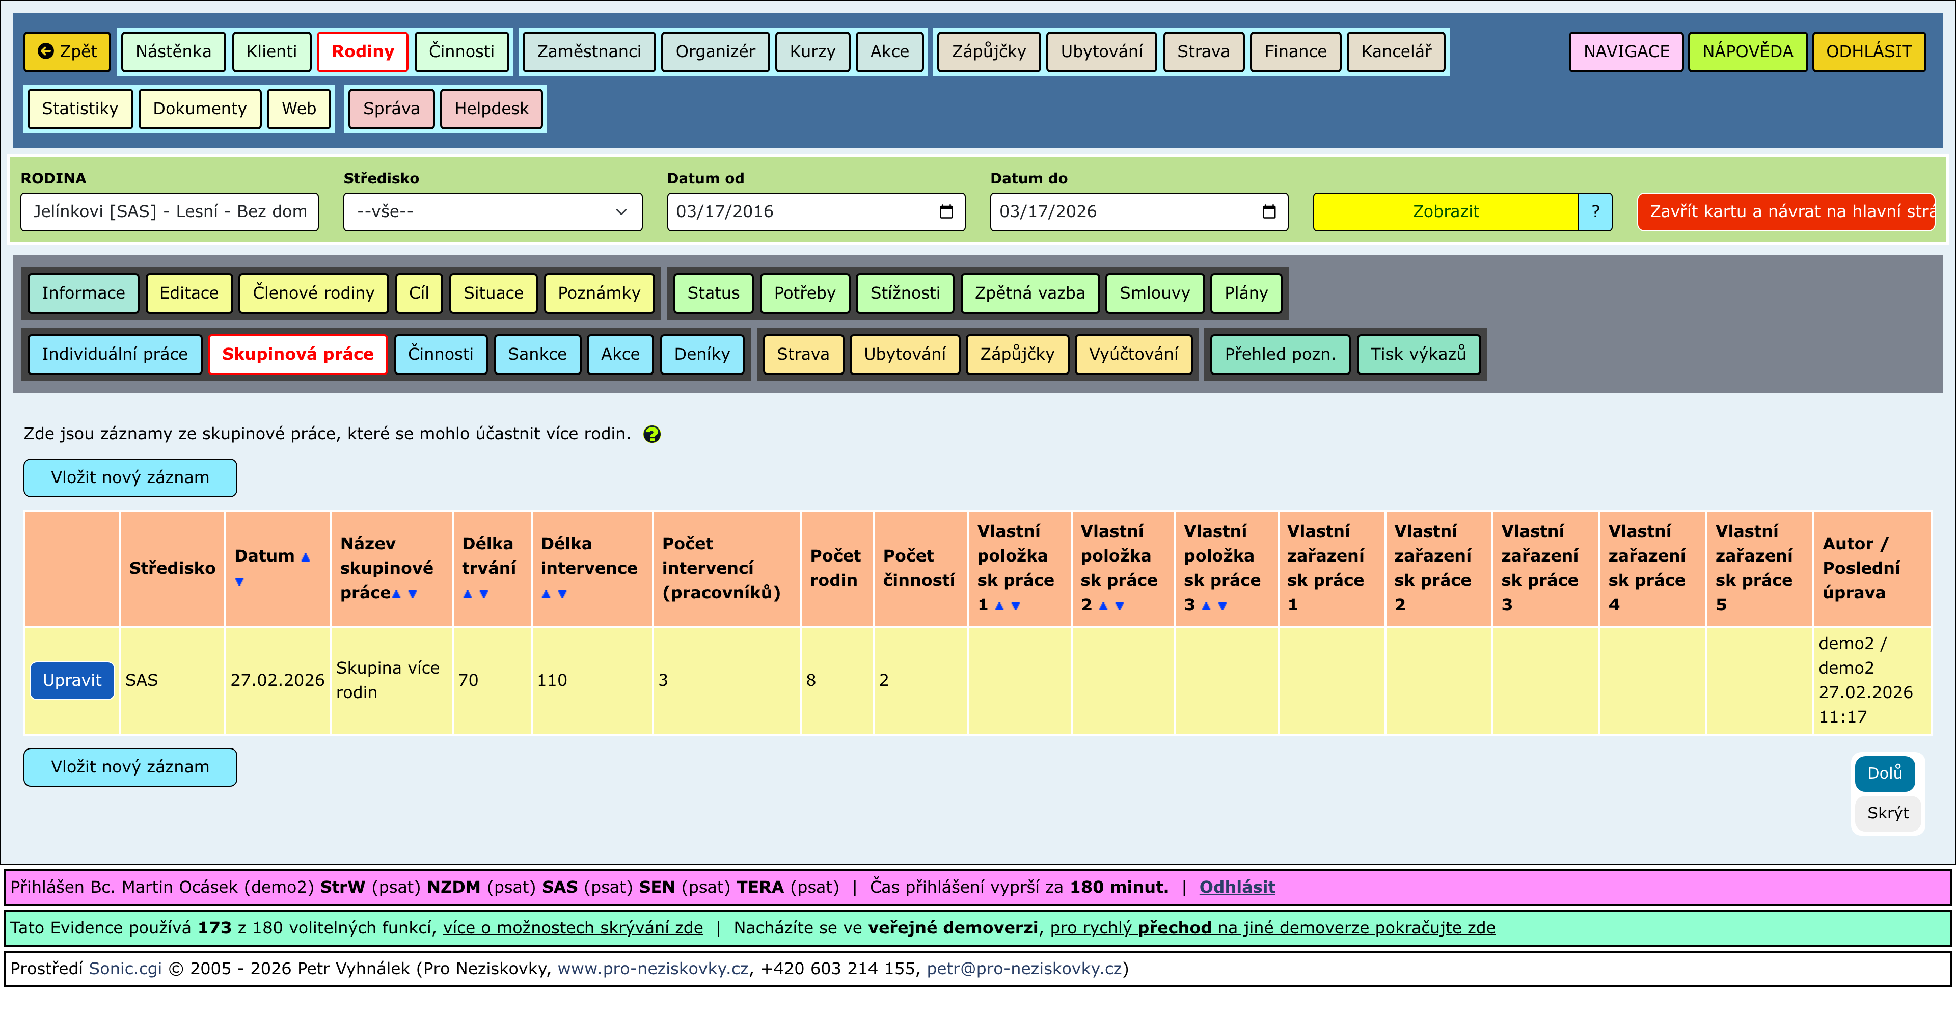Expand the Středisko dropdown
The width and height of the screenshot is (1956, 1016).
pos(492,212)
